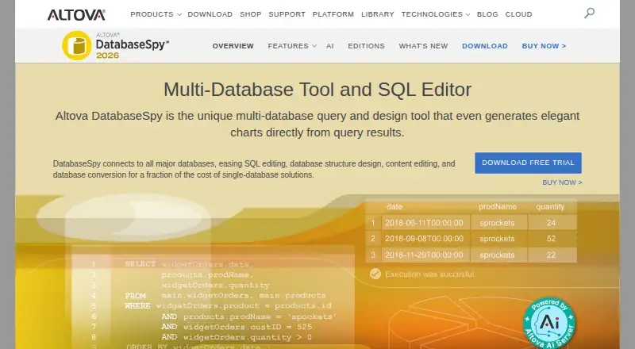The image size is (635, 349).
Task: Select the Overview tab
Action: click(x=233, y=46)
